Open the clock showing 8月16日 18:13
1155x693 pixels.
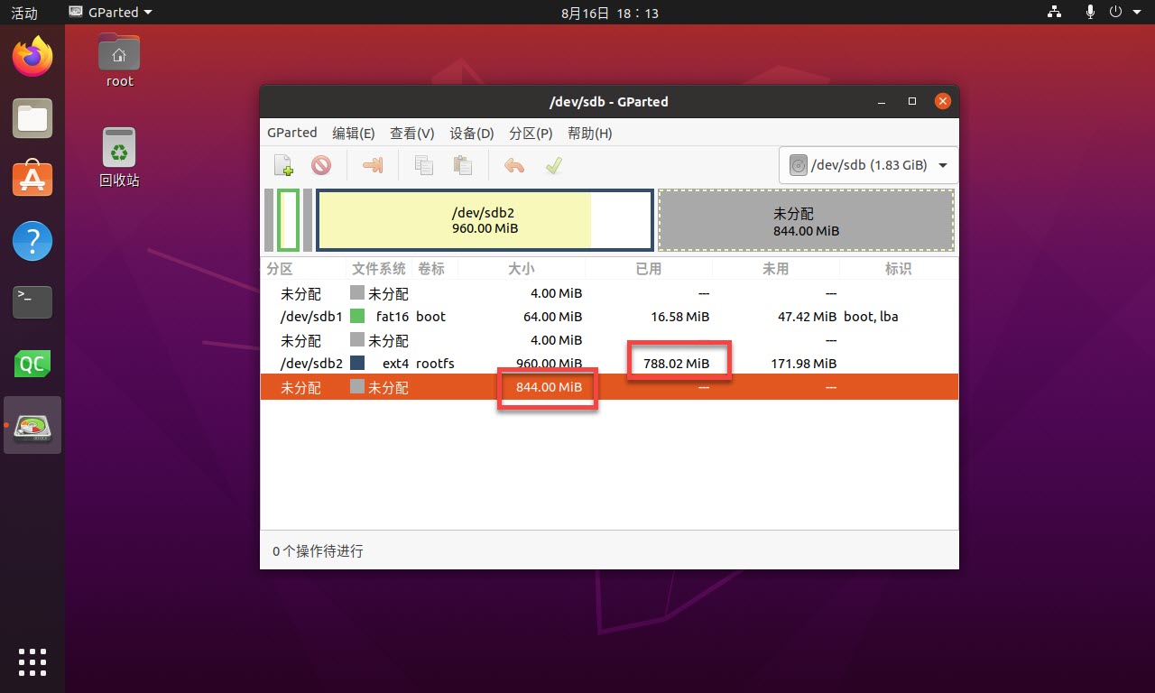(x=609, y=13)
